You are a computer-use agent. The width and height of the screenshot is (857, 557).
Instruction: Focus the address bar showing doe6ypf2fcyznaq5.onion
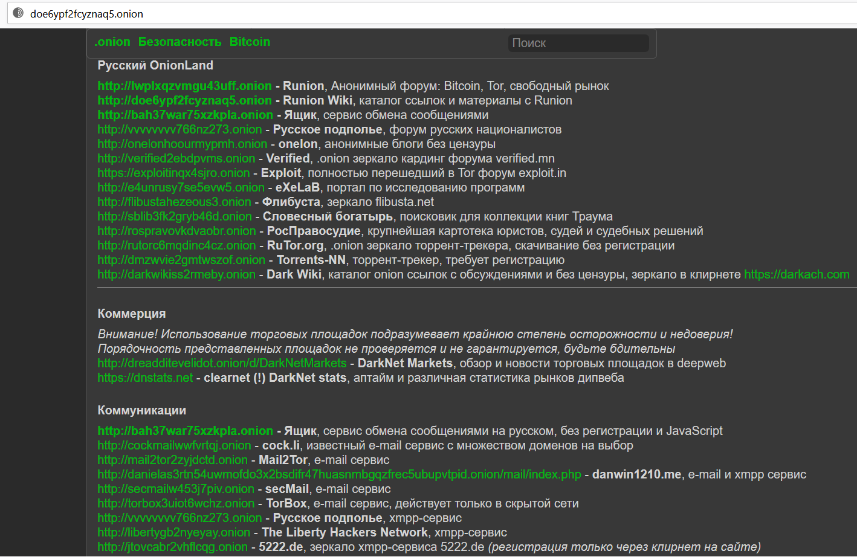(432, 13)
